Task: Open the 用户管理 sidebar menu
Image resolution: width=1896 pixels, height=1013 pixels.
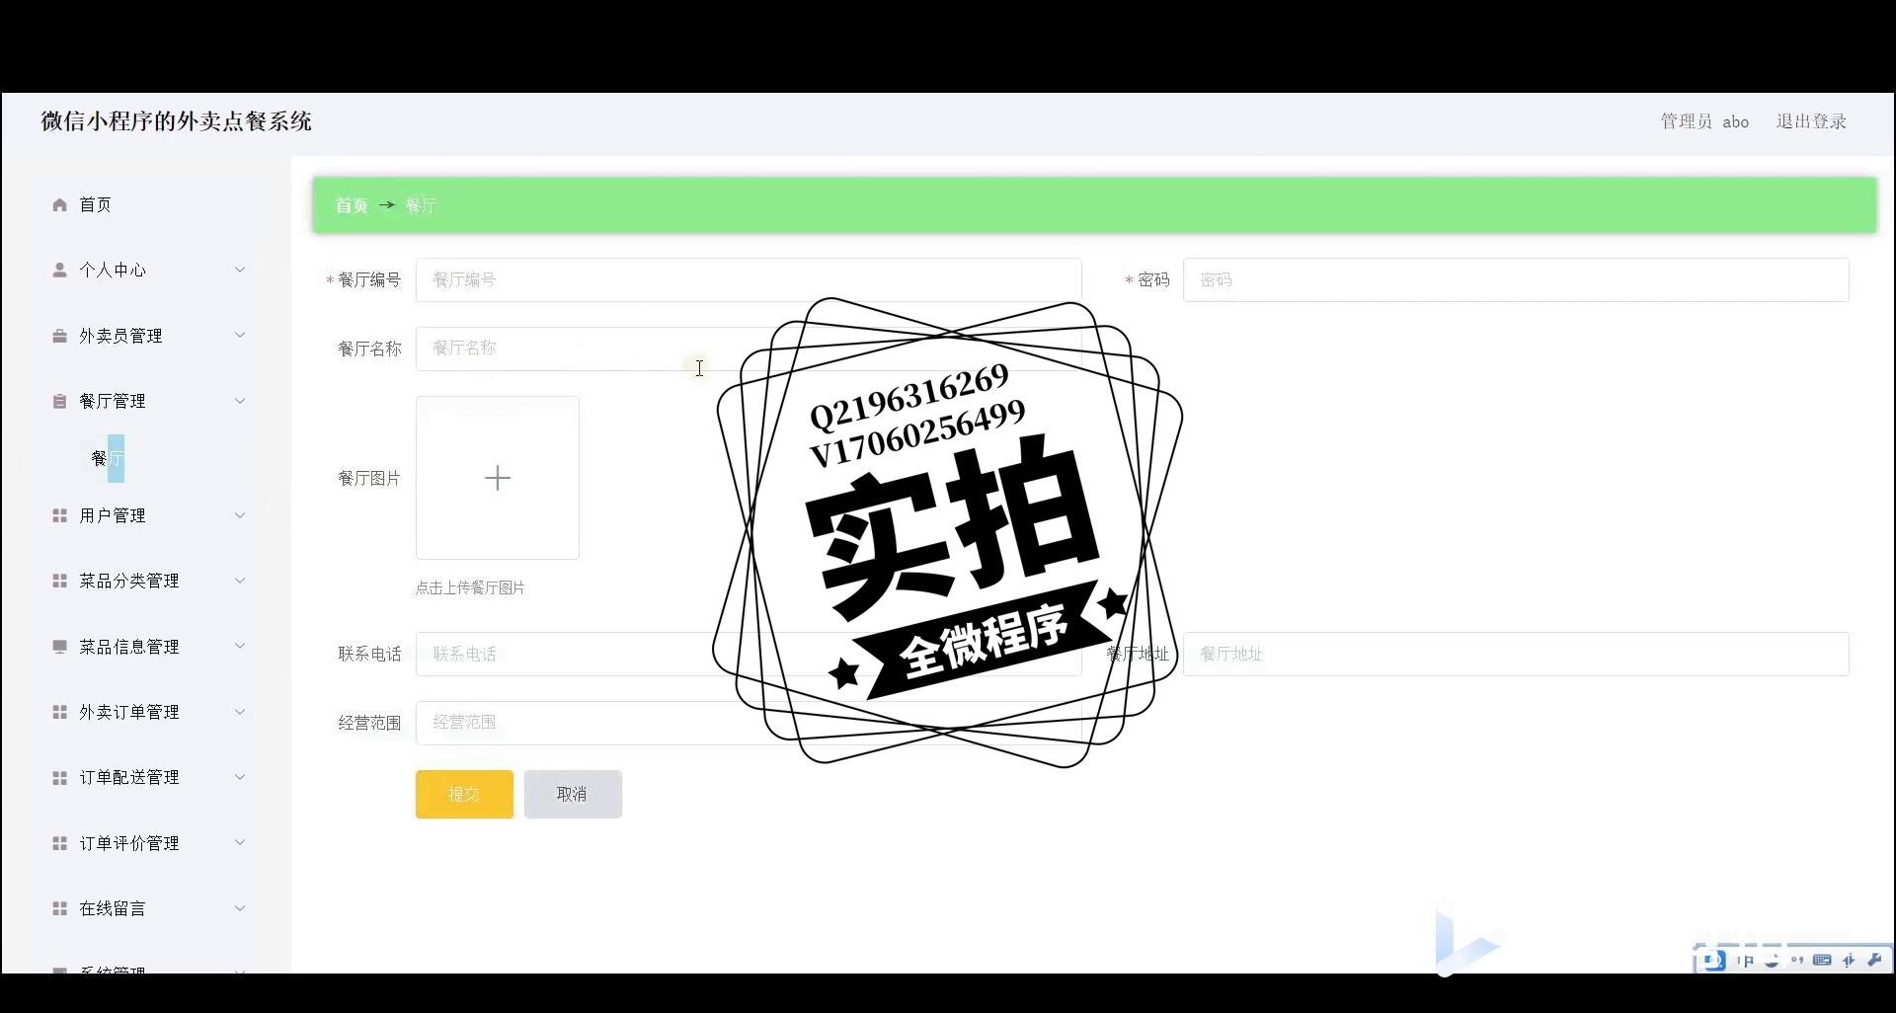Action: 148,515
